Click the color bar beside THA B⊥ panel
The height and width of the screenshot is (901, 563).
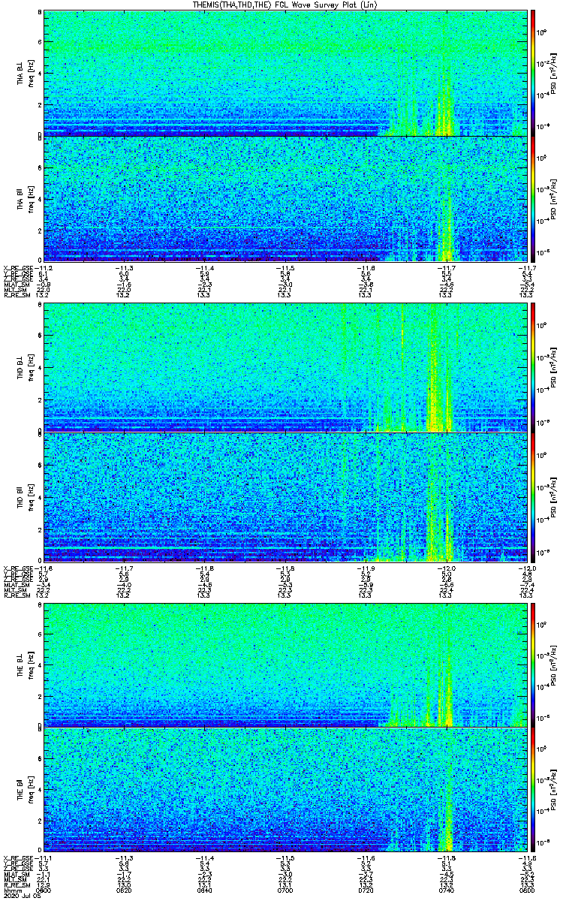533,73
